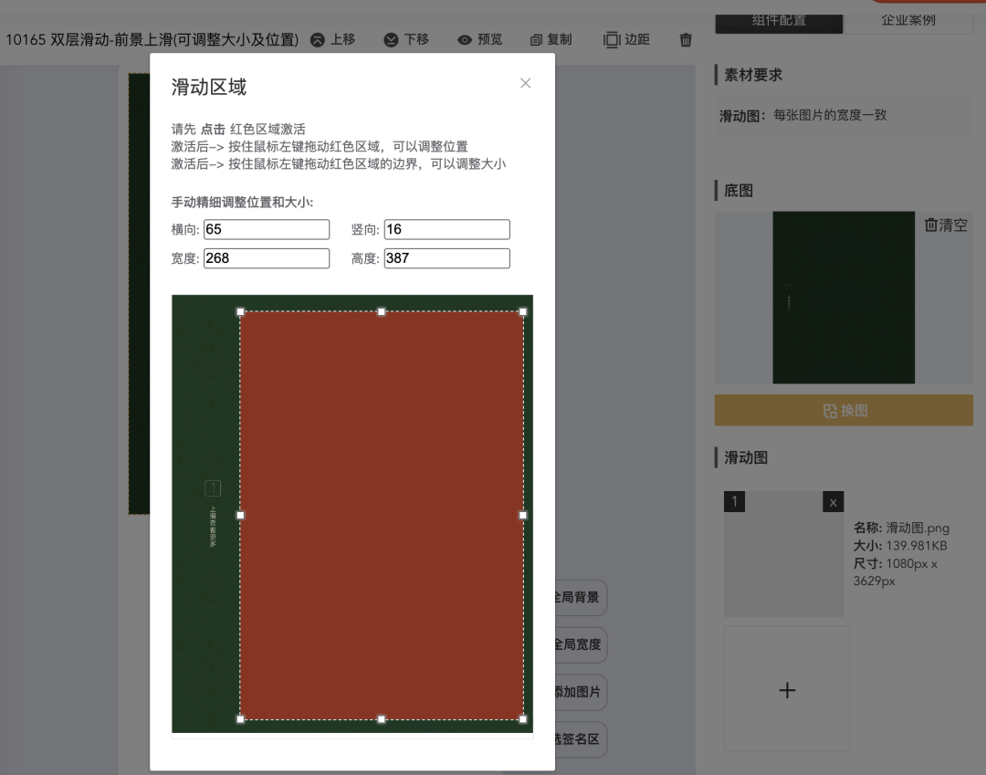The width and height of the screenshot is (986, 775).
Task: Switch to the 企业案例 tab
Action: pos(908,23)
